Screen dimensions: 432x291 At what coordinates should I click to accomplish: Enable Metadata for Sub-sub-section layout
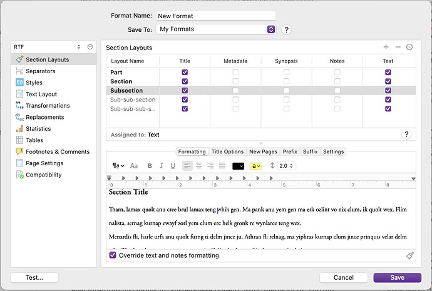coord(235,100)
